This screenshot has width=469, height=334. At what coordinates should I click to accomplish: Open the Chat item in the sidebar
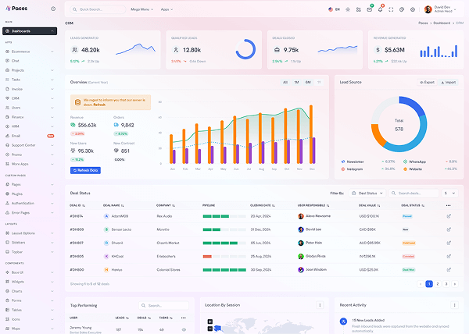point(16,60)
